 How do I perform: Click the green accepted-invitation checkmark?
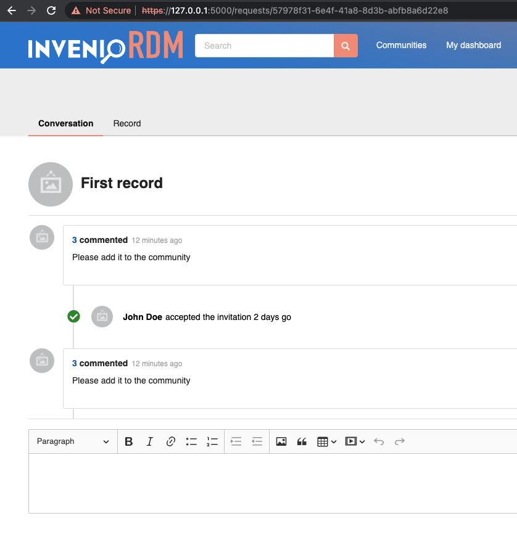click(73, 316)
